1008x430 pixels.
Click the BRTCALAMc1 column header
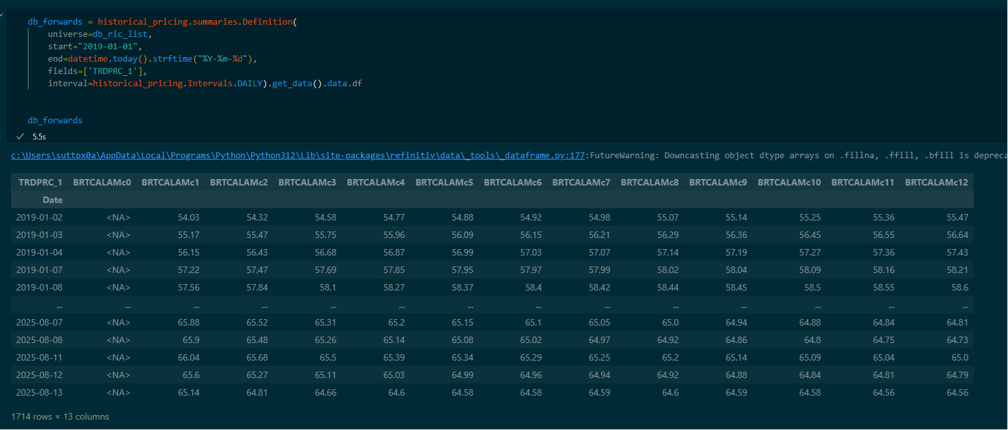(x=170, y=183)
